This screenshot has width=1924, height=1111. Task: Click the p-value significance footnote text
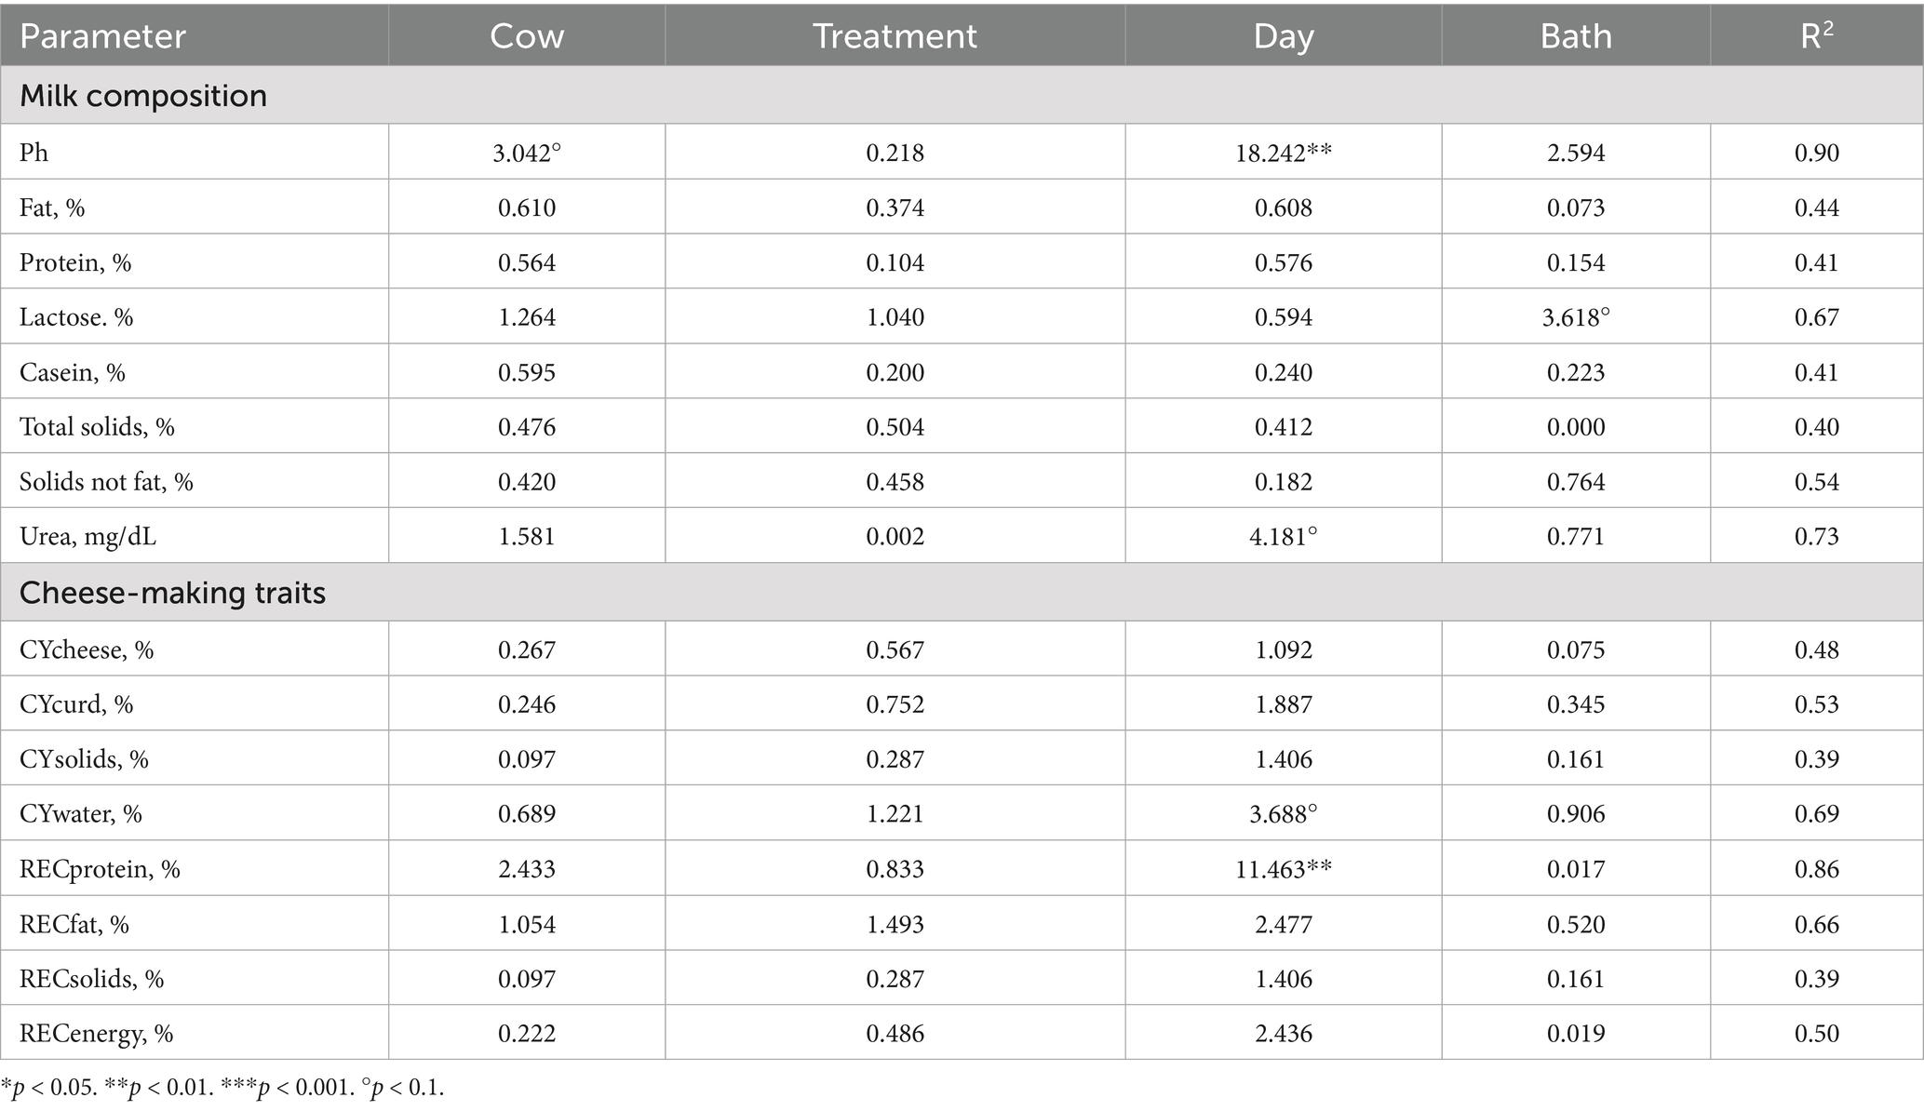click(x=223, y=1088)
